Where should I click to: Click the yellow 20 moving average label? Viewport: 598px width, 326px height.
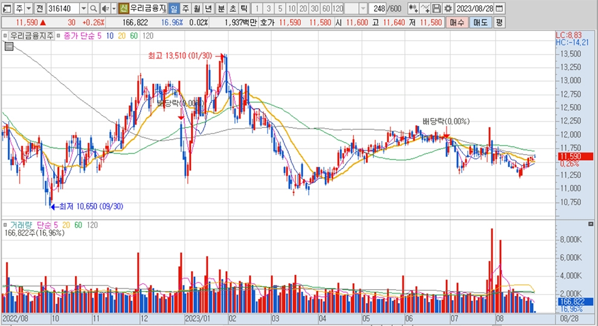pos(120,36)
